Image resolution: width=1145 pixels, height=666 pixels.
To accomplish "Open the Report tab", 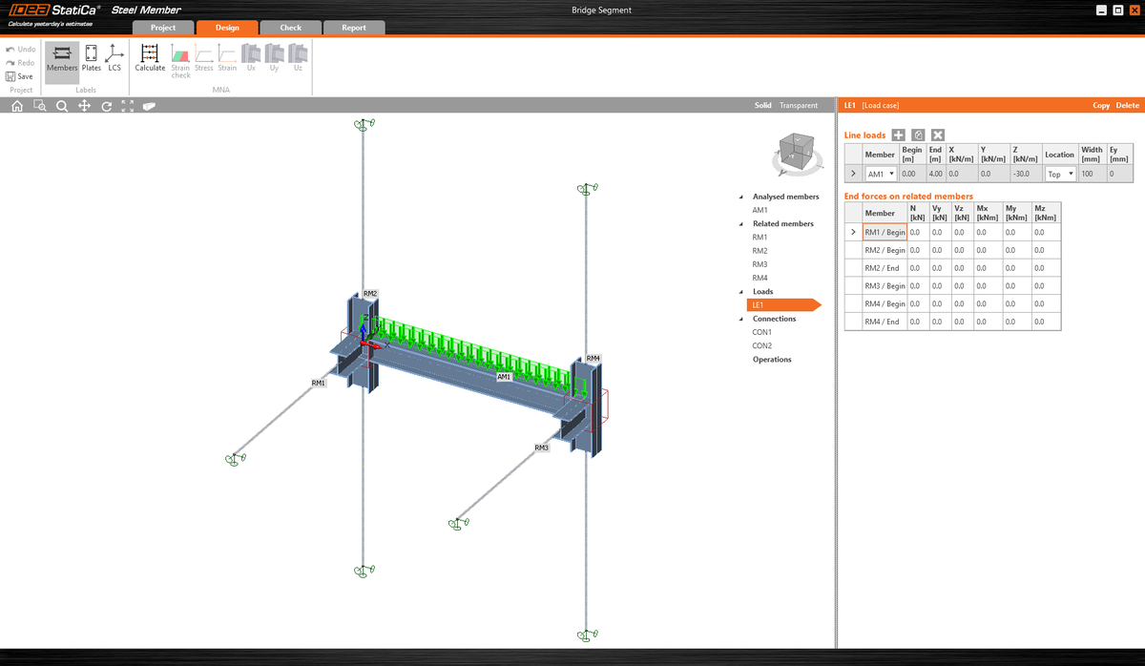I will (354, 28).
